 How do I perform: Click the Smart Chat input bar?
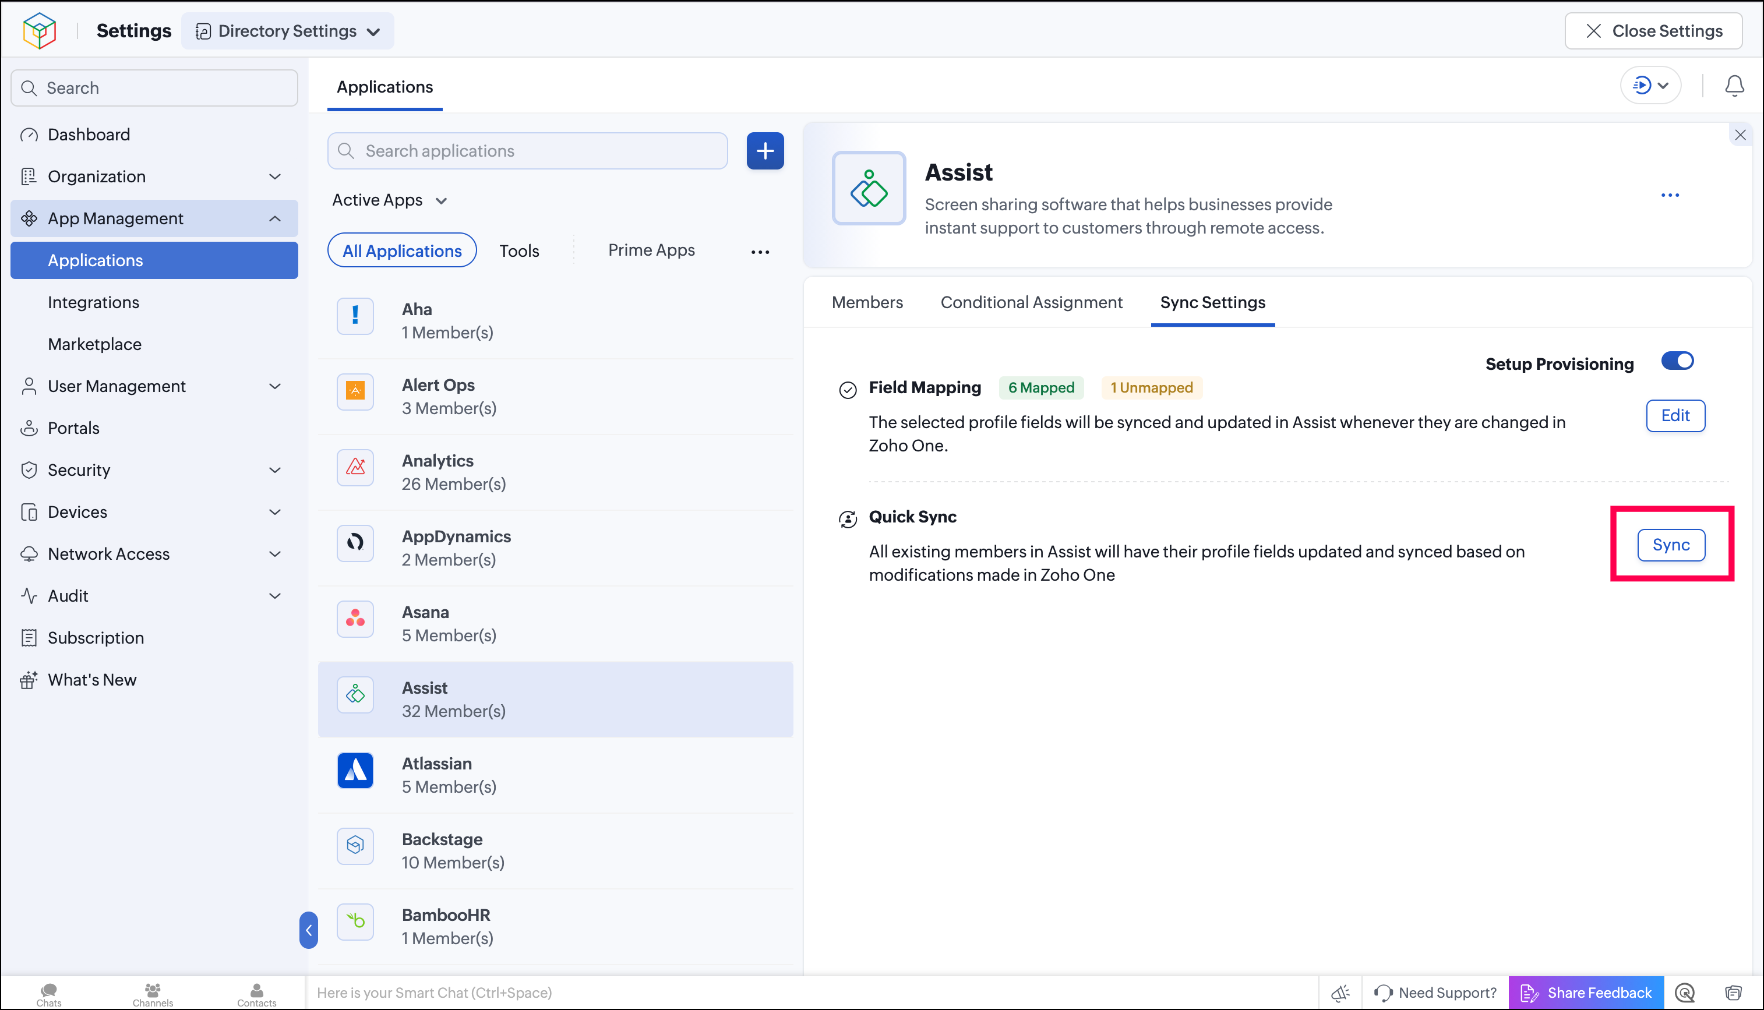pos(810,993)
